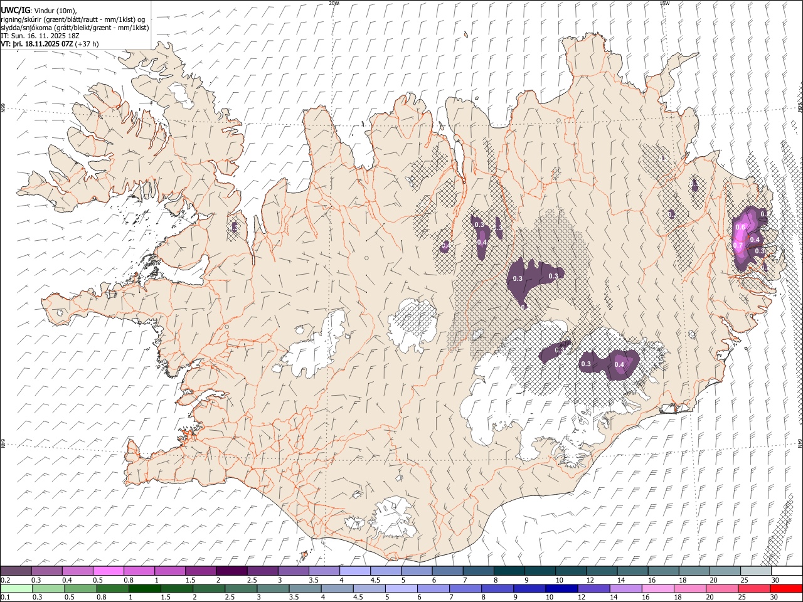Screen dimensions: 803x602
Task: Pick pale grey snow swatch starting at 25
Action: [756, 571]
